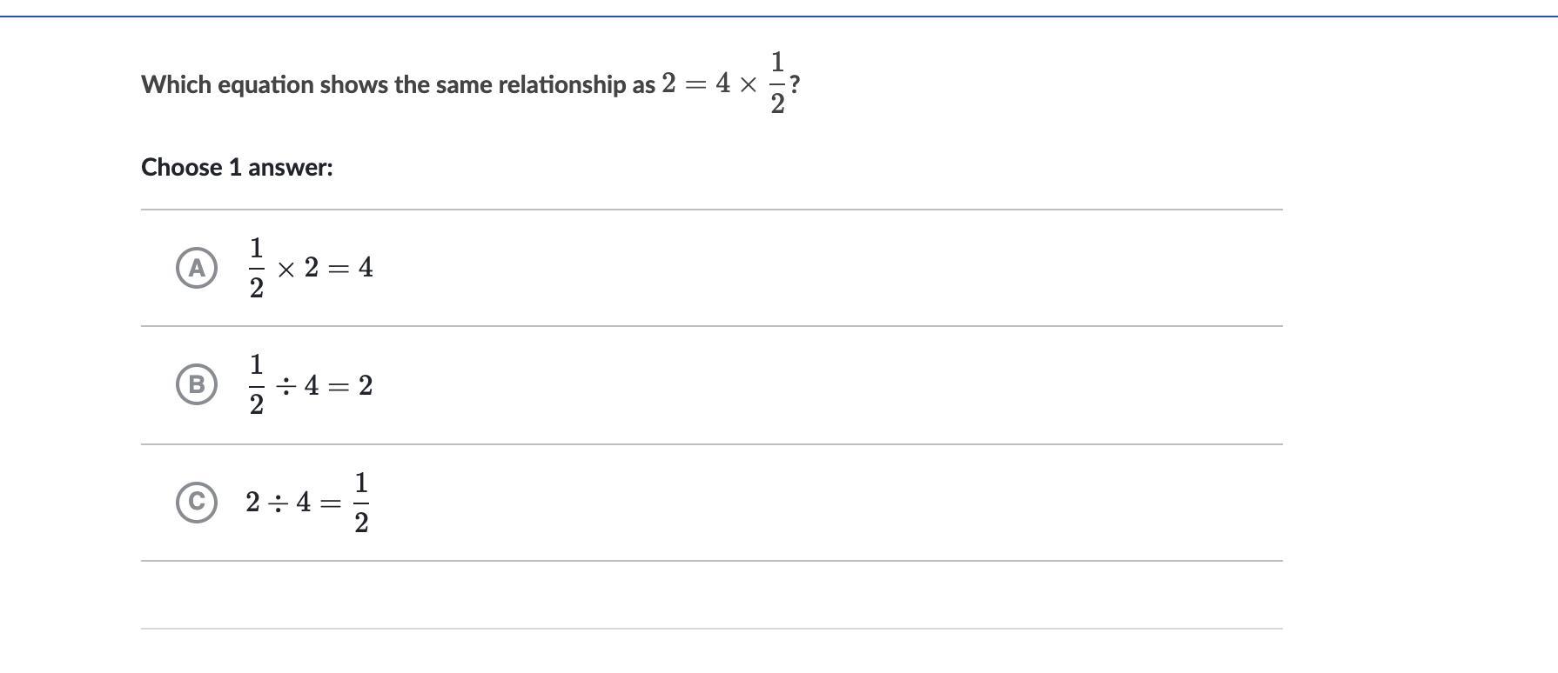1558x673 pixels.
Task: Click the "= 2" result in option B
Action: click(x=352, y=385)
